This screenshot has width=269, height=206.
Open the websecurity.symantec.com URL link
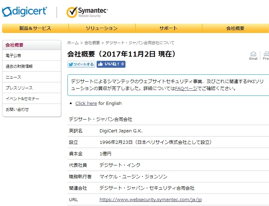tap(150, 200)
